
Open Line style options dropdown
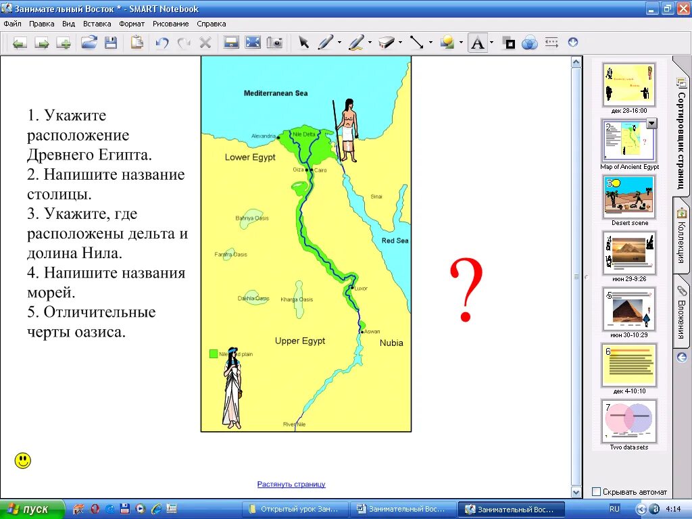coord(430,43)
